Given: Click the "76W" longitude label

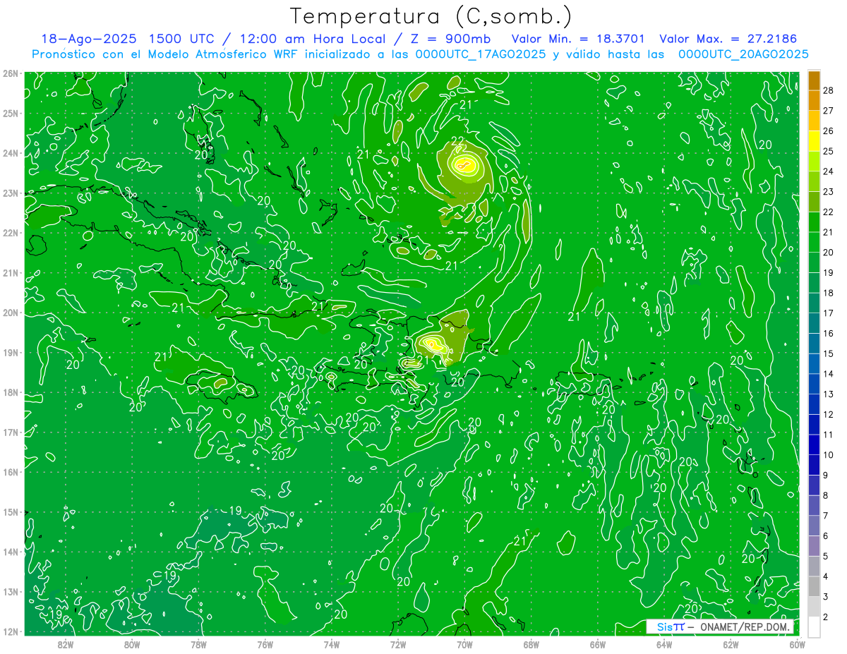Looking at the screenshot, I should 265,644.
